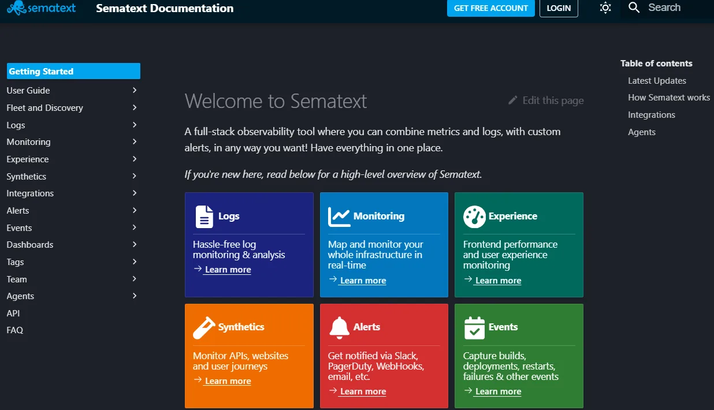Click the Experience card title text
714x410 pixels.
pyautogui.click(x=513, y=216)
